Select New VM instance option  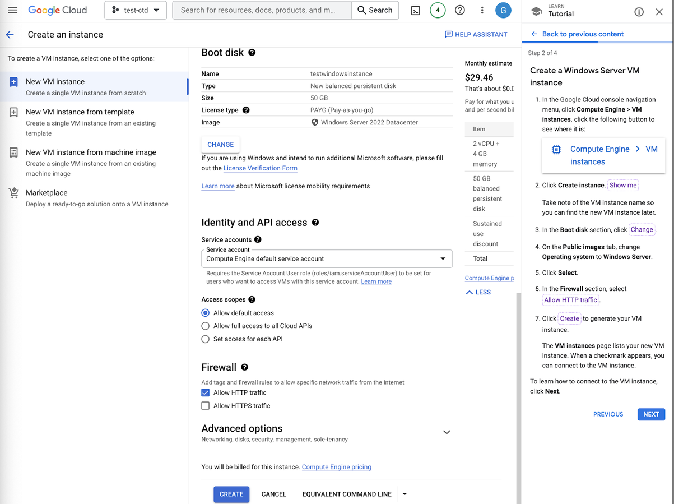(x=94, y=87)
